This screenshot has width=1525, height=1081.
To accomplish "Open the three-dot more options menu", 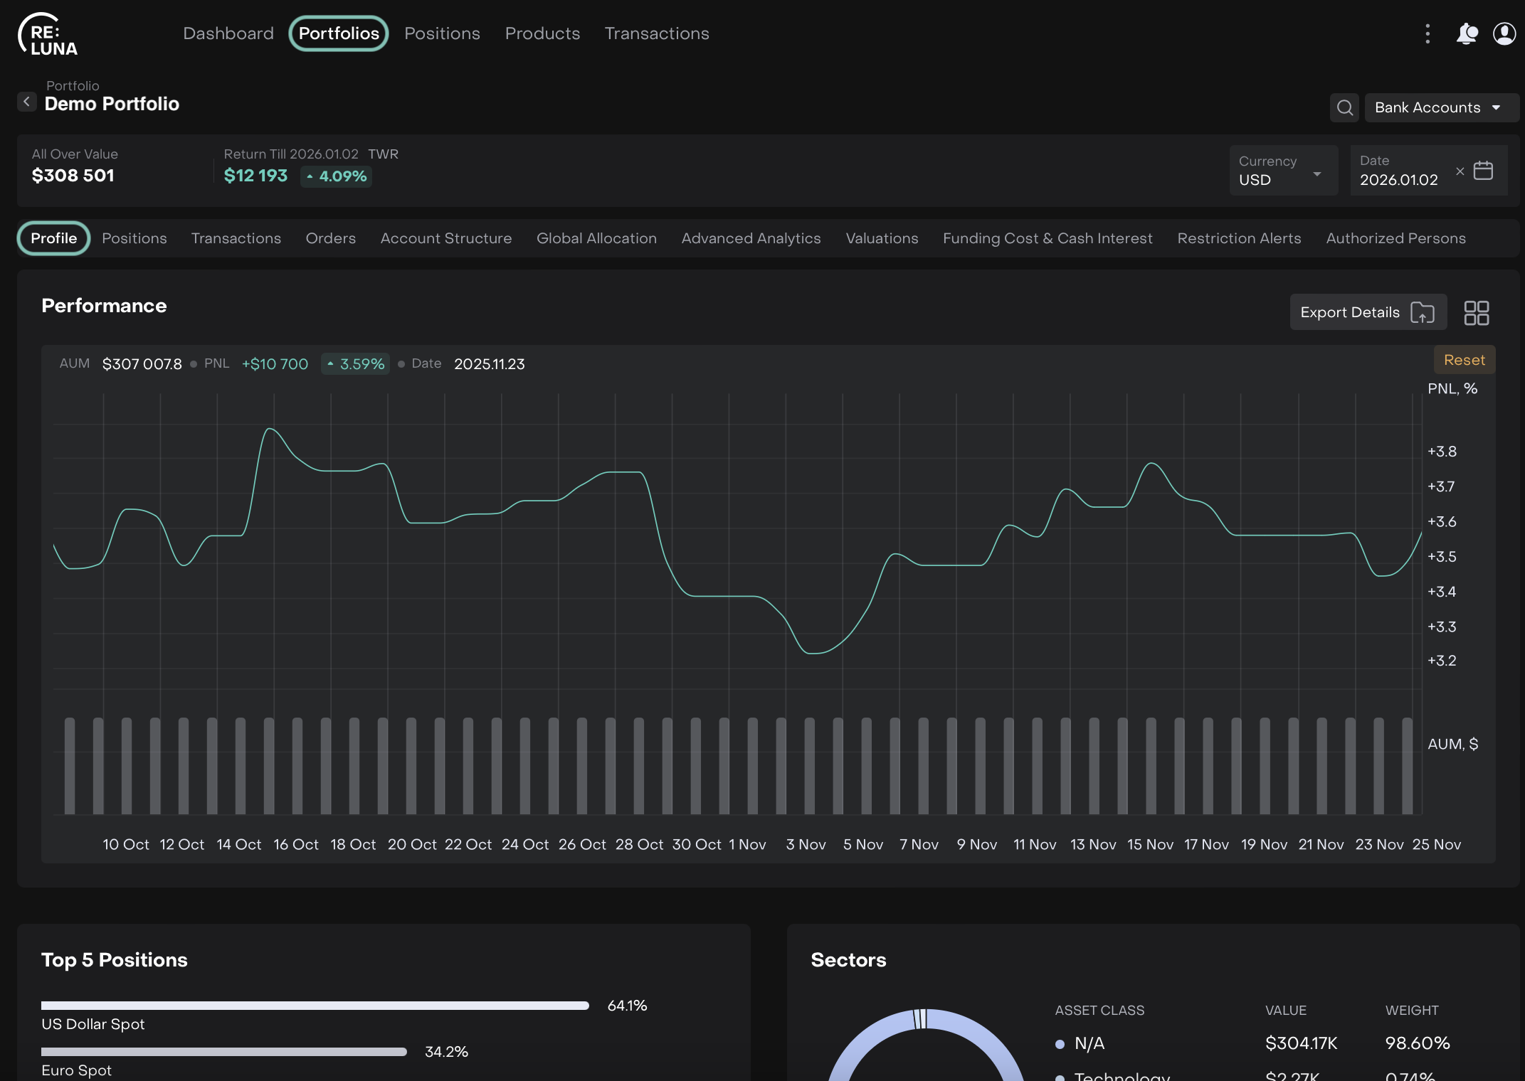I will click(1428, 33).
